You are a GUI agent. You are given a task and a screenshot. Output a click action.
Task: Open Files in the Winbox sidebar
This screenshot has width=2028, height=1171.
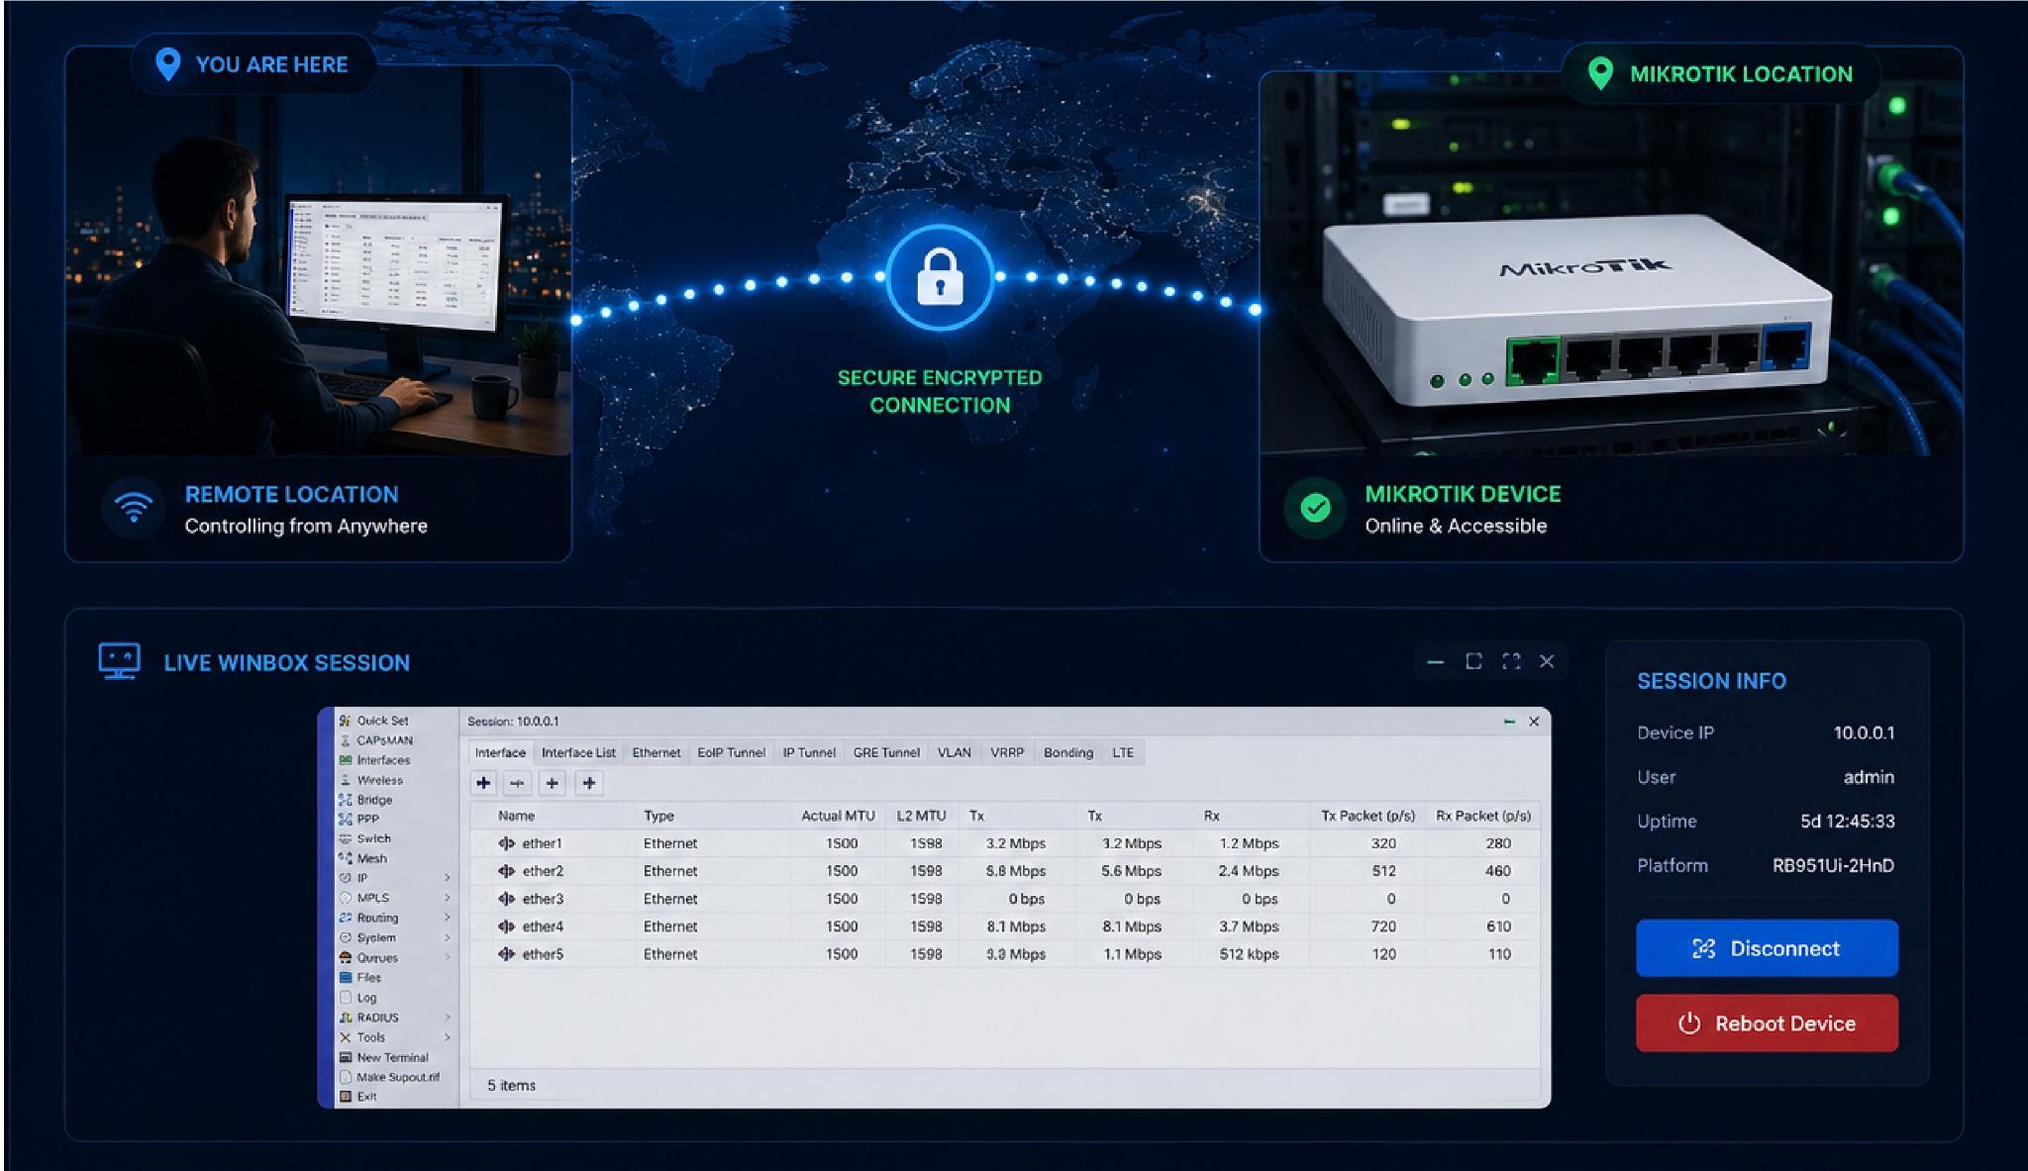(x=360, y=977)
